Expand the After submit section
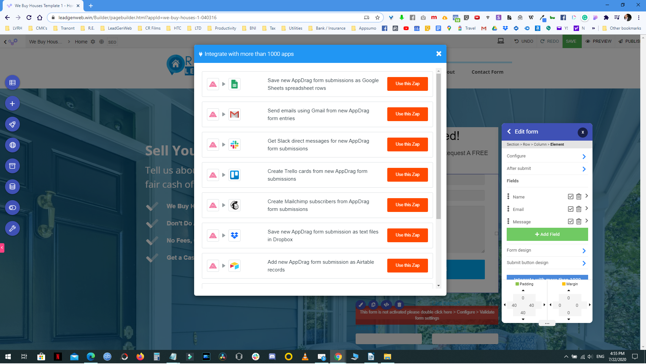Viewport: 646px width, 364px height. click(547, 169)
